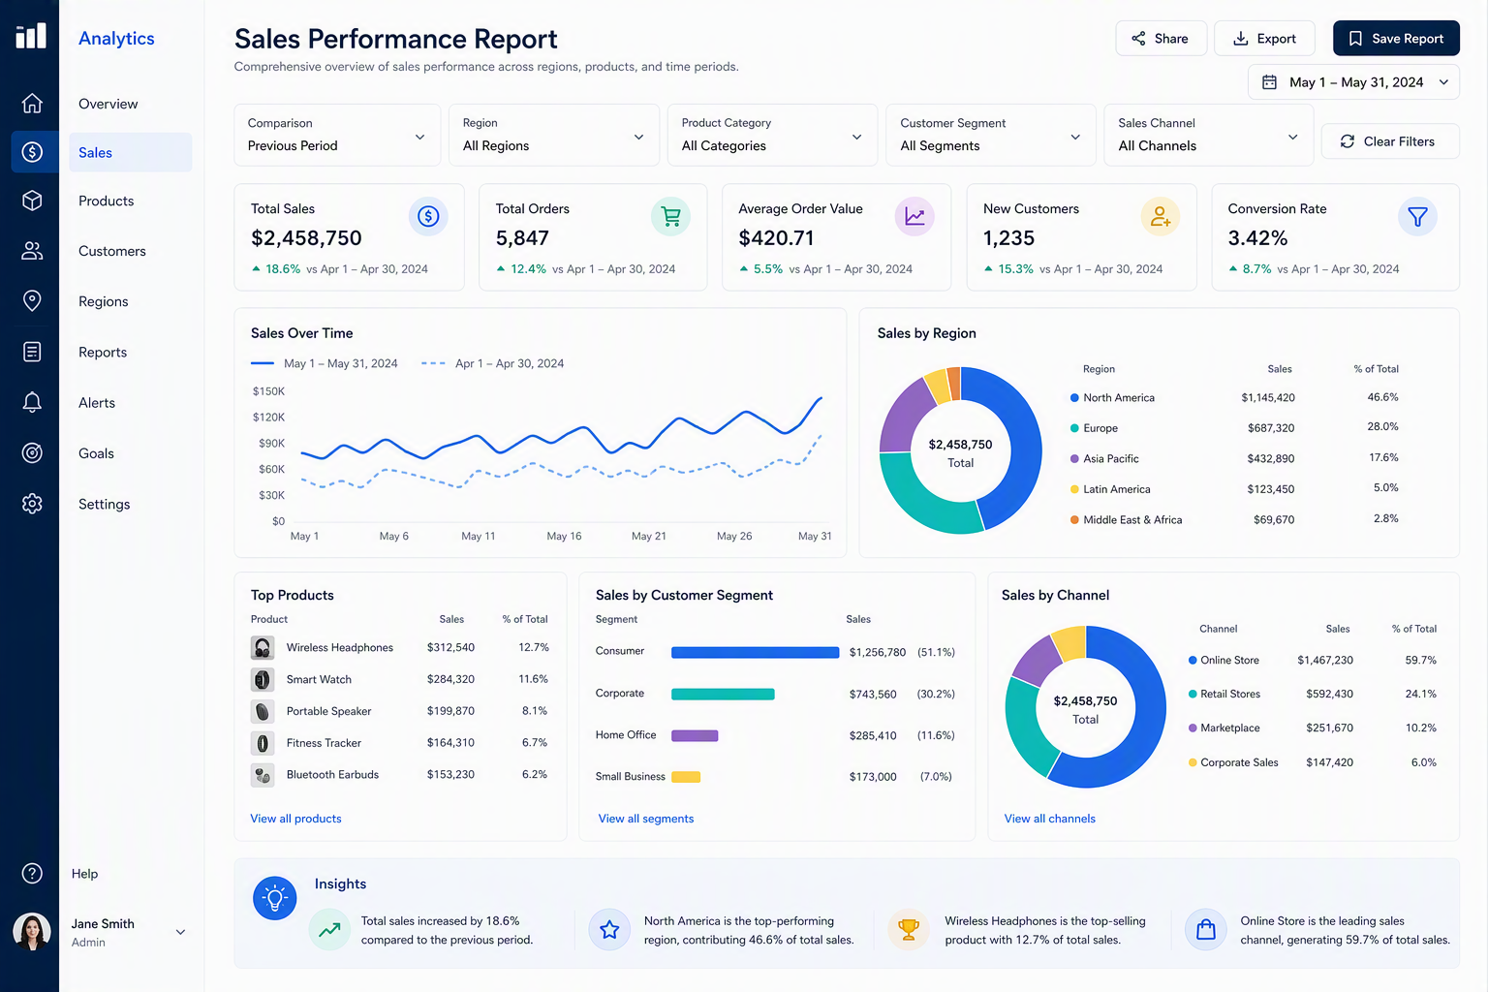The image size is (1488, 992).
Task: Click the Save Report button
Action: click(x=1396, y=39)
